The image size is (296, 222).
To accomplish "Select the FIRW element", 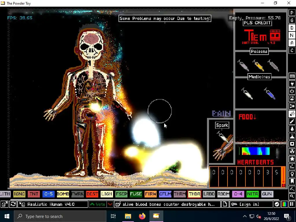I will click(x=151, y=194).
